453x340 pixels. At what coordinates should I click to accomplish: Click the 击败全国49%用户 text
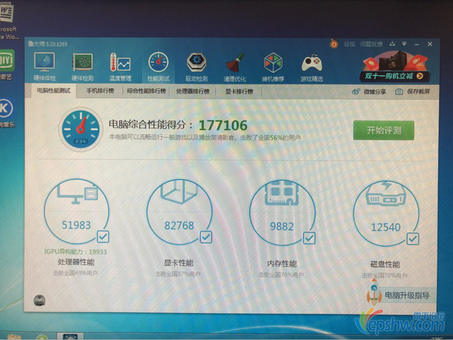[75, 273]
